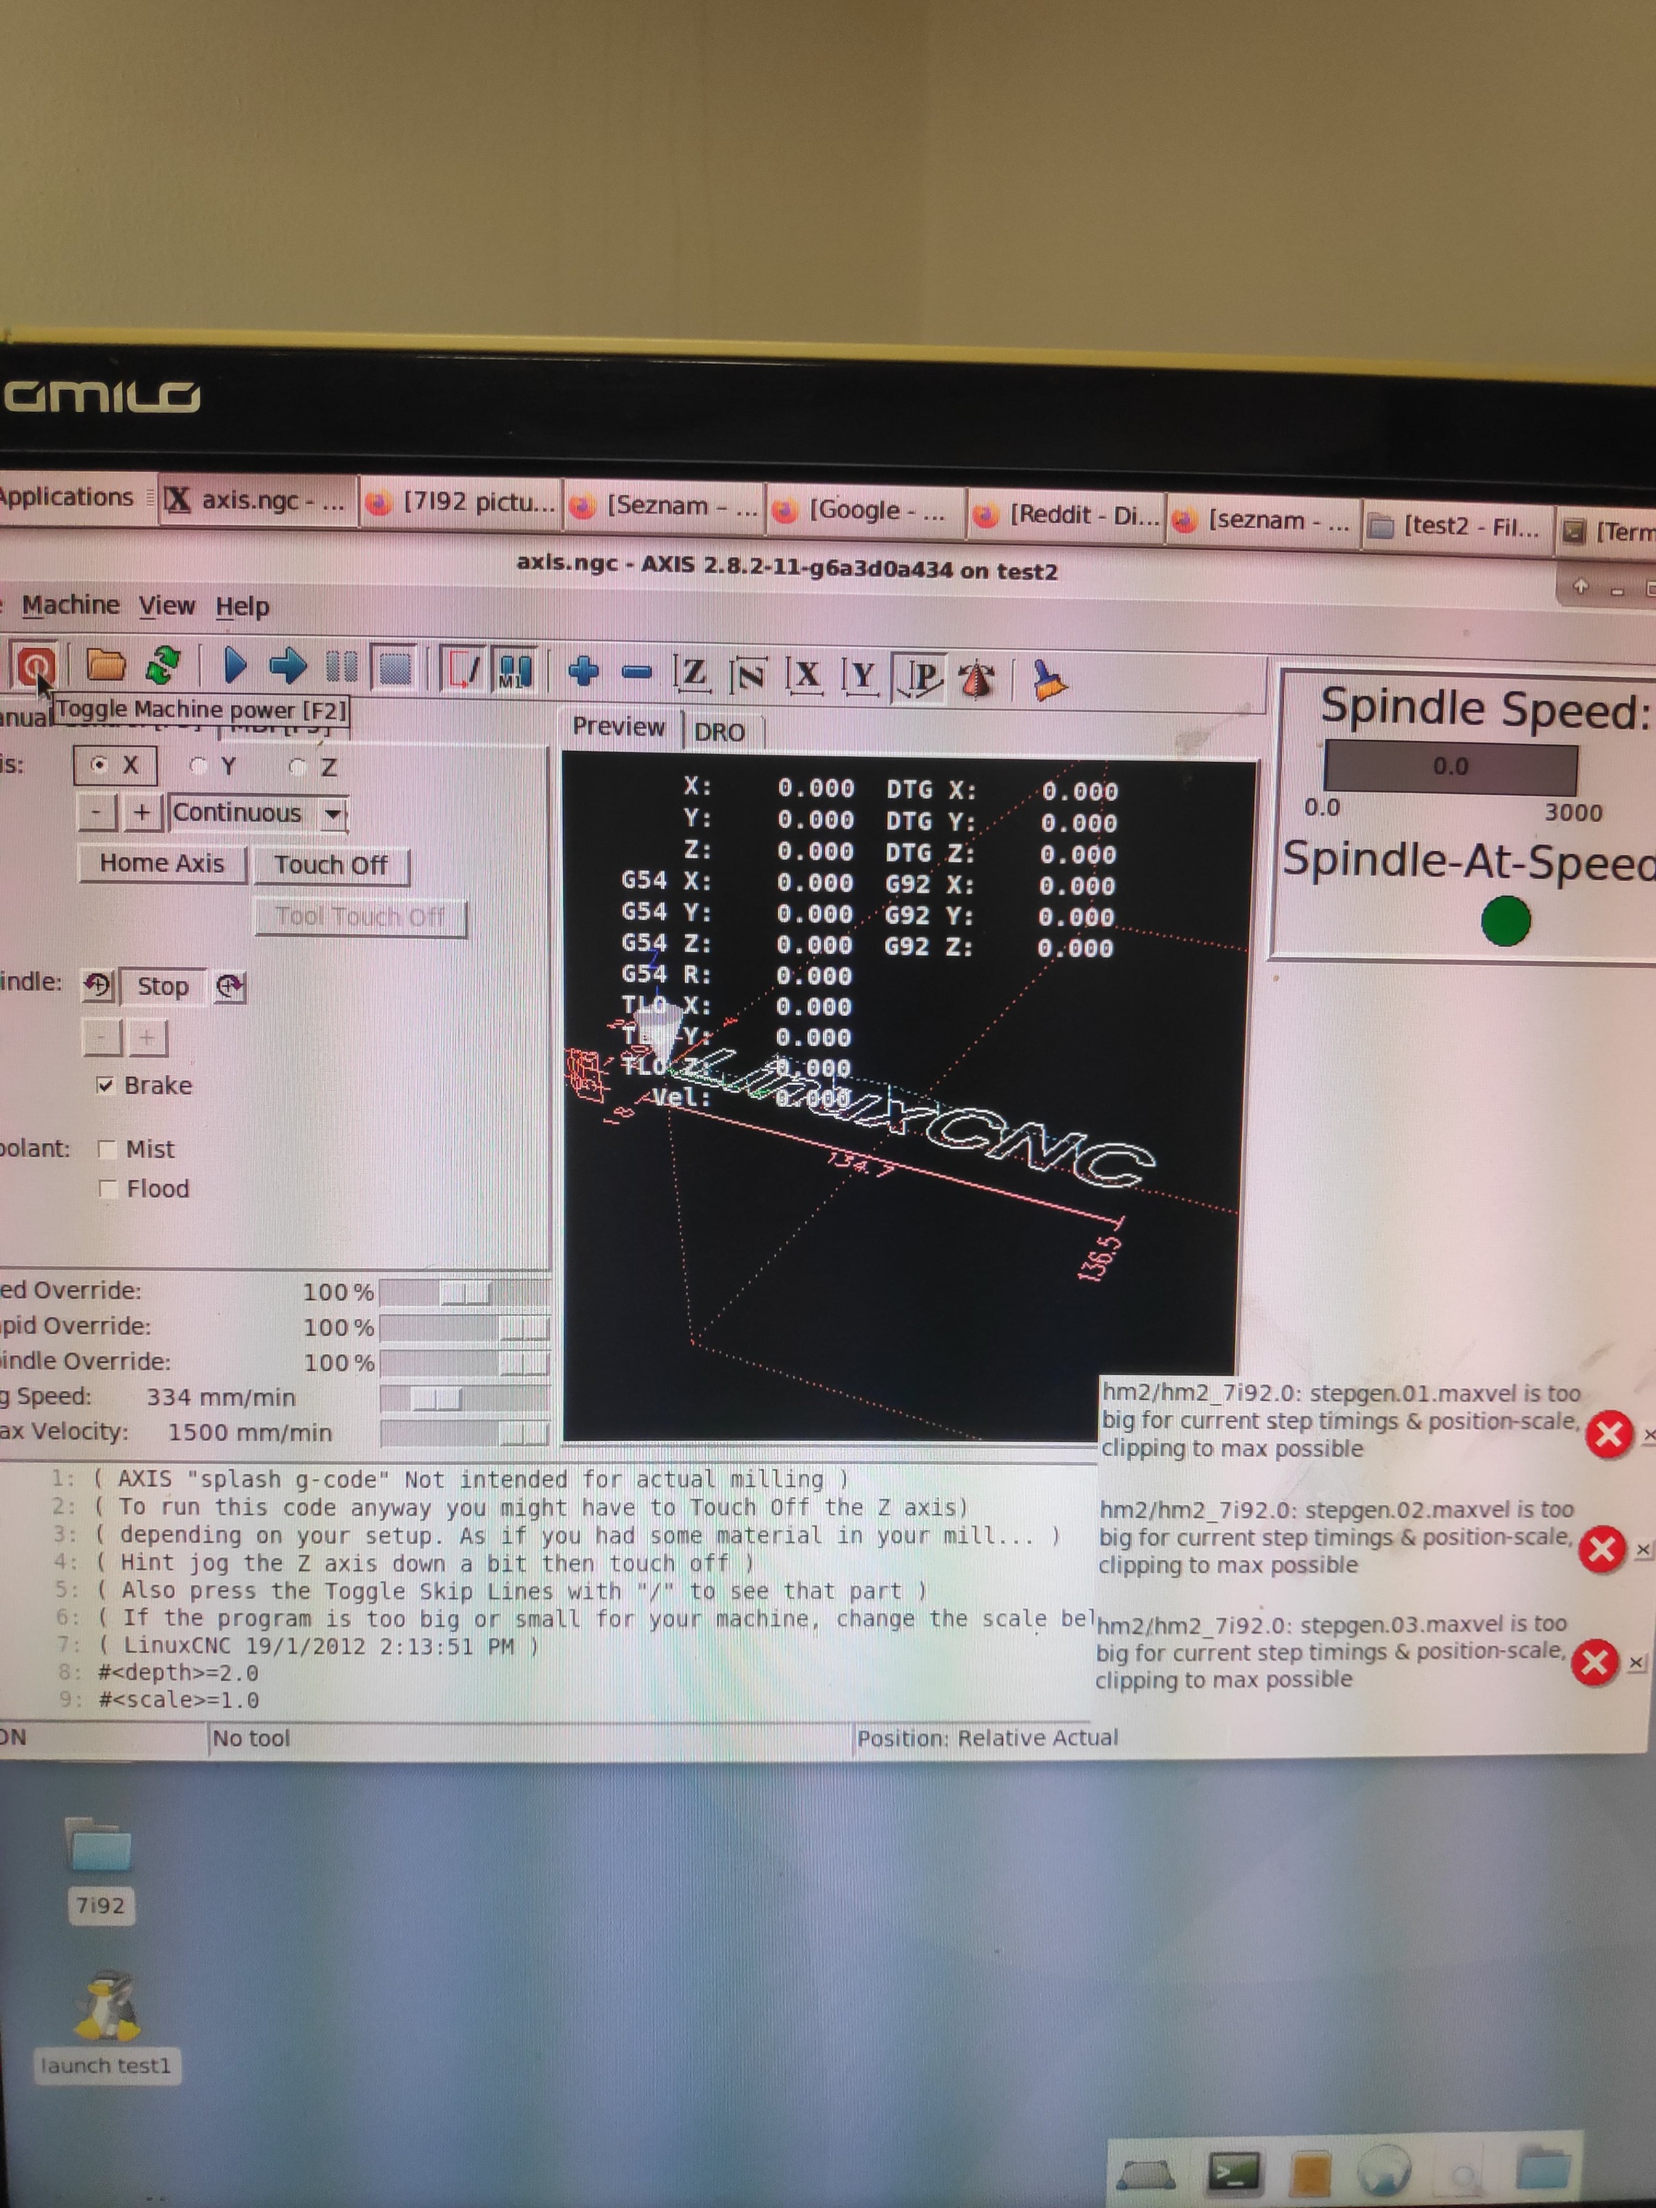1656x2208 pixels.
Task: Adjust the Max Velocity slider
Action: pos(464,1435)
